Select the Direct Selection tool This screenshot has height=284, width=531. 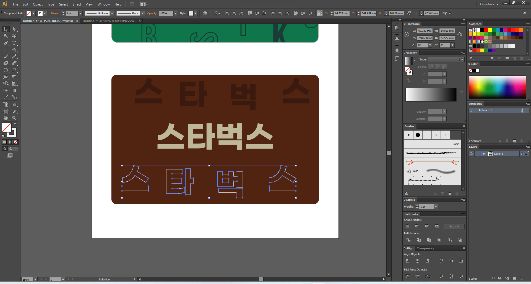tap(14, 29)
